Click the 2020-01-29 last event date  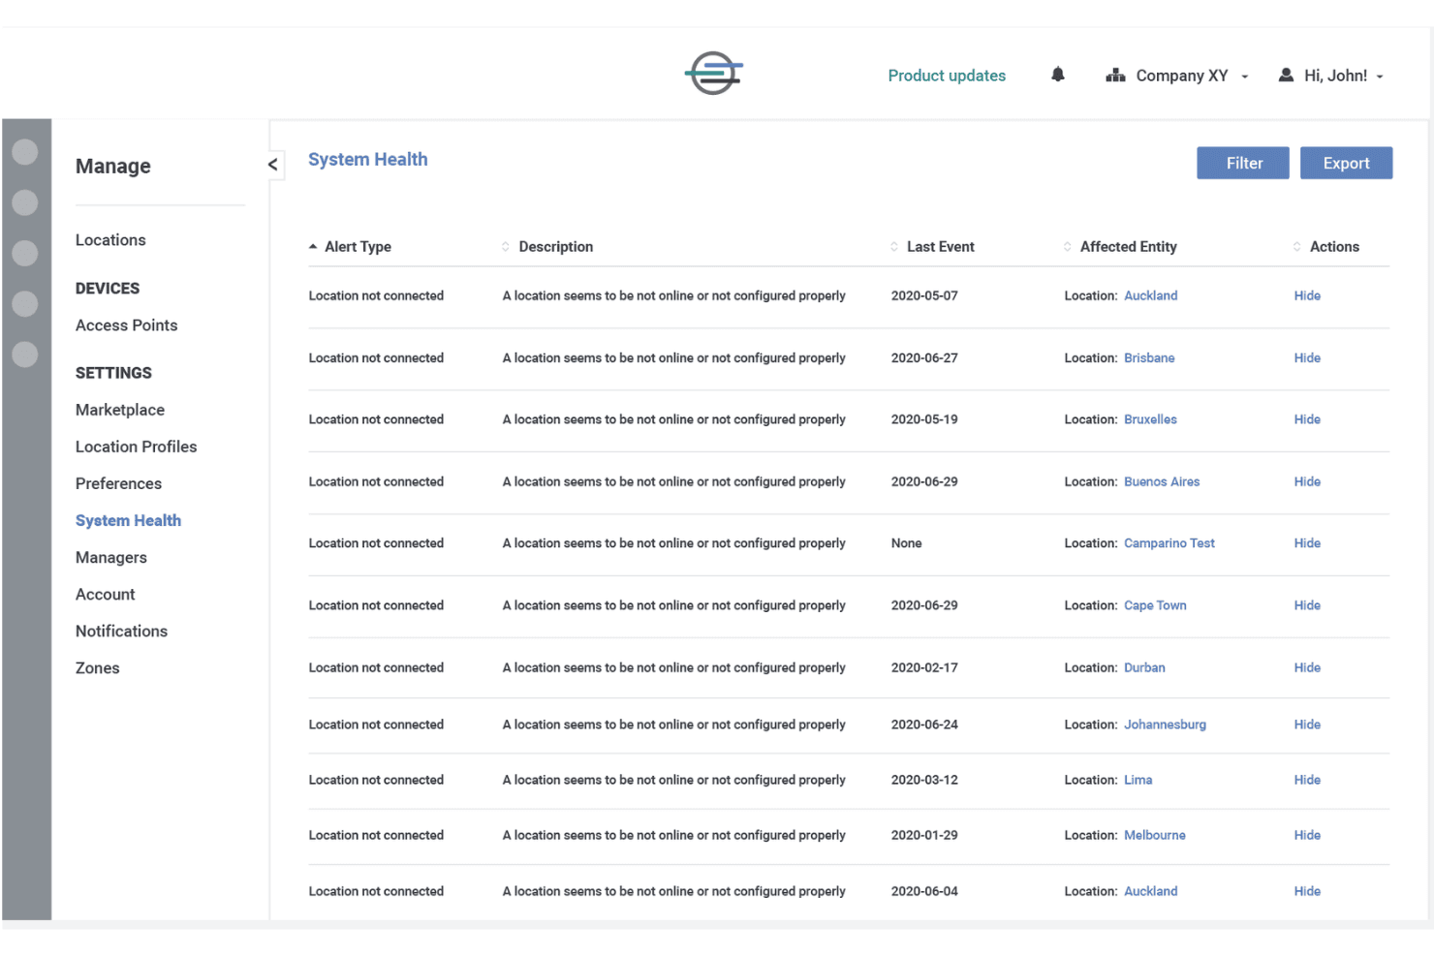click(924, 835)
